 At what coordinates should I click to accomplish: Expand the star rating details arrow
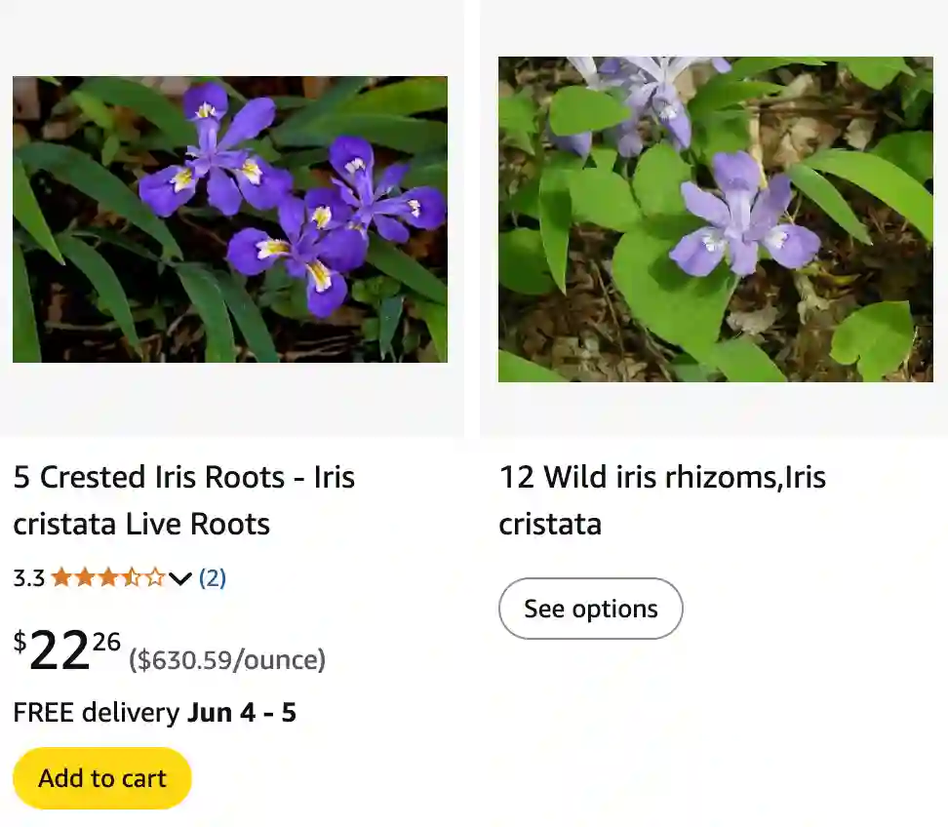point(179,578)
